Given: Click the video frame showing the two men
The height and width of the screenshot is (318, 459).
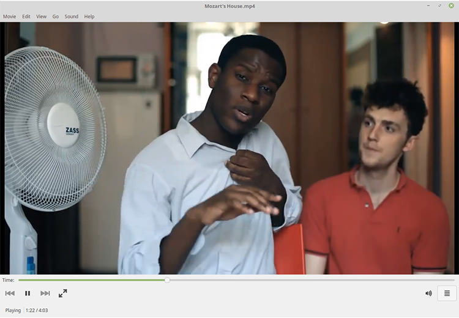Looking at the screenshot, I should click(229, 148).
